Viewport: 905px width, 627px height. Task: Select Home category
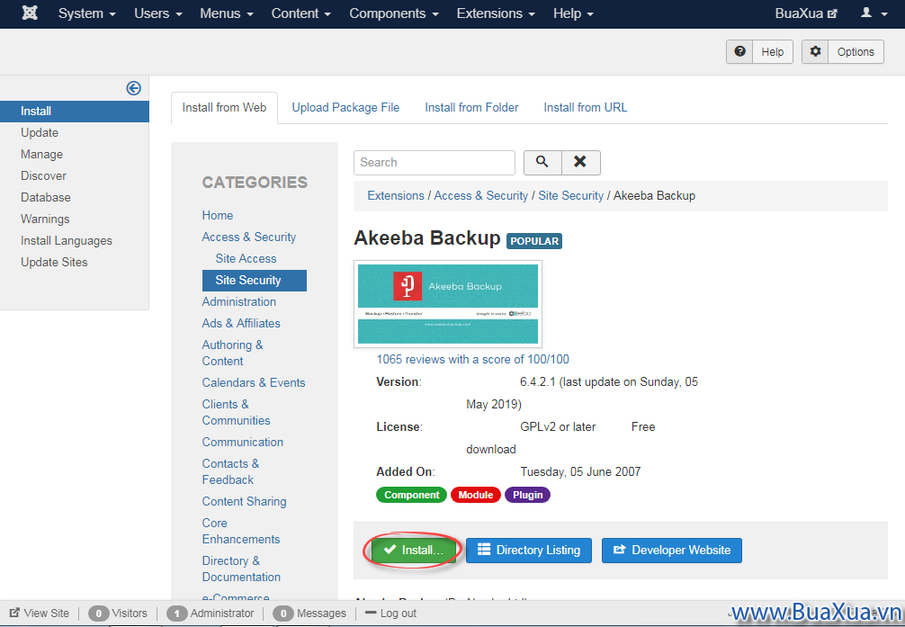[x=218, y=215]
